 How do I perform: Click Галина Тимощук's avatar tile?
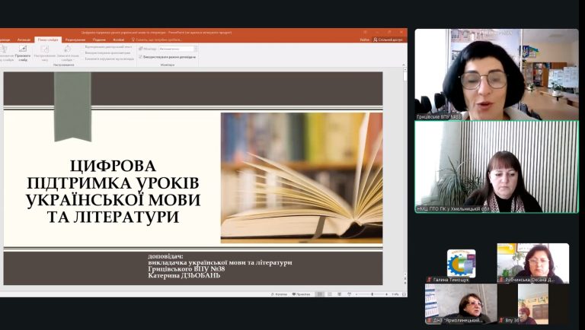pos(461,263)
